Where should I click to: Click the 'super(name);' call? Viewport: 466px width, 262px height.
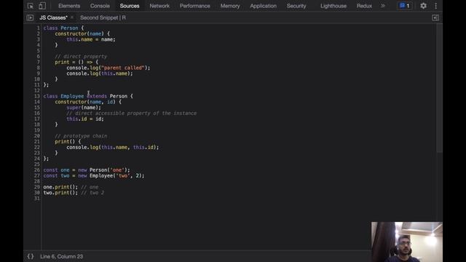pyautogui.click(x=84, y=108)
